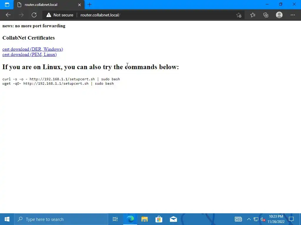Click the CollabNet Certificates heading
The height and width of the screenshot is (225, 301).
click(x=29, y=38)
